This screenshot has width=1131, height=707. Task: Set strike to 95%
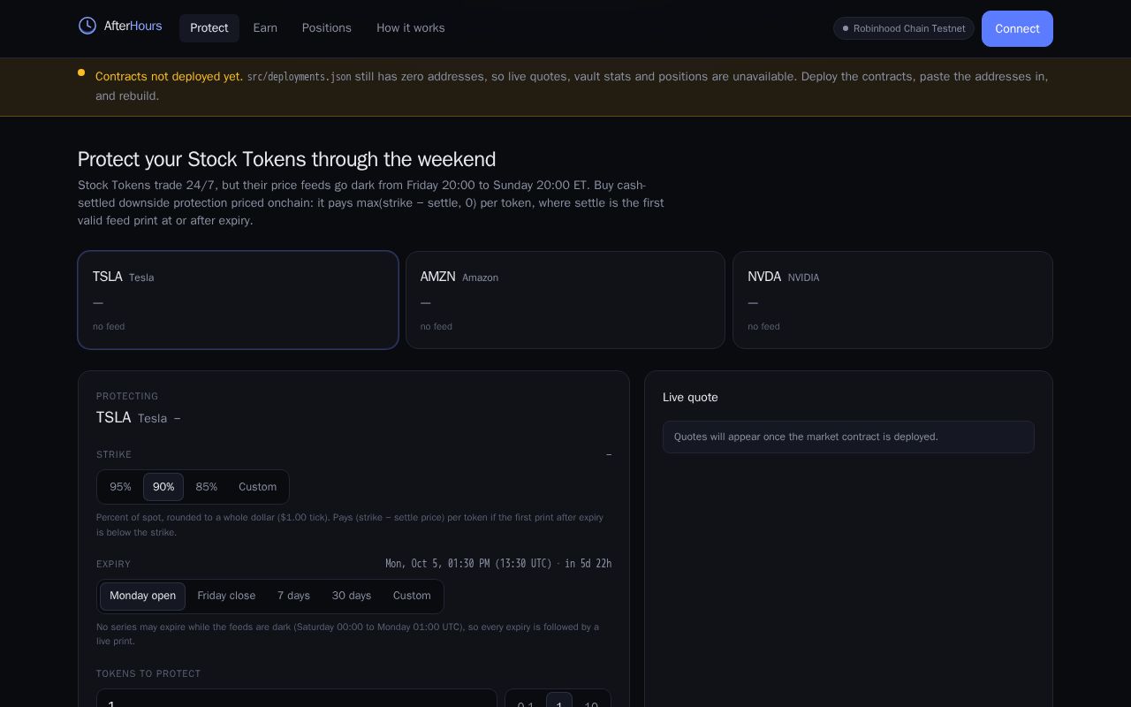[120, 487]
